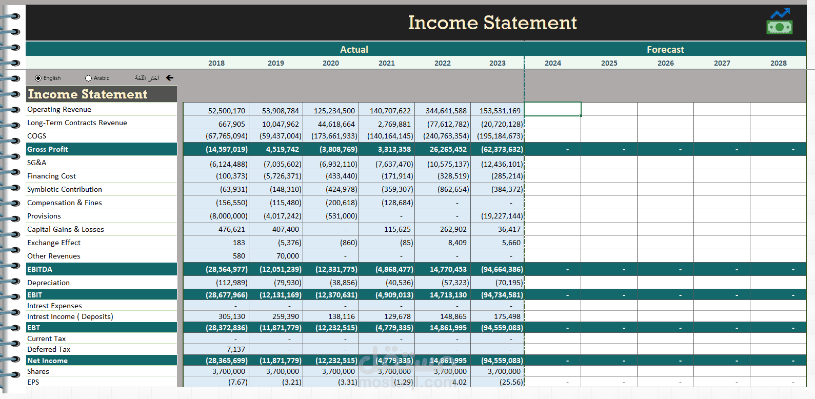Click the Depreciation row label
815x399 pixels.
coord(48,283)
